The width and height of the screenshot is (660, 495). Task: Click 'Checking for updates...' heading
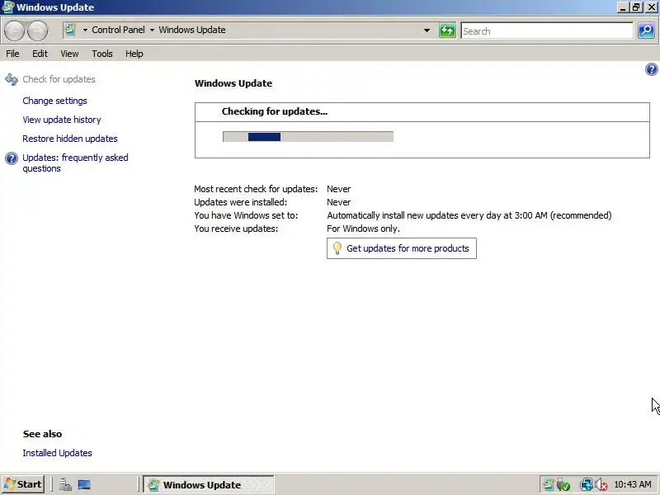coord(275,111)
